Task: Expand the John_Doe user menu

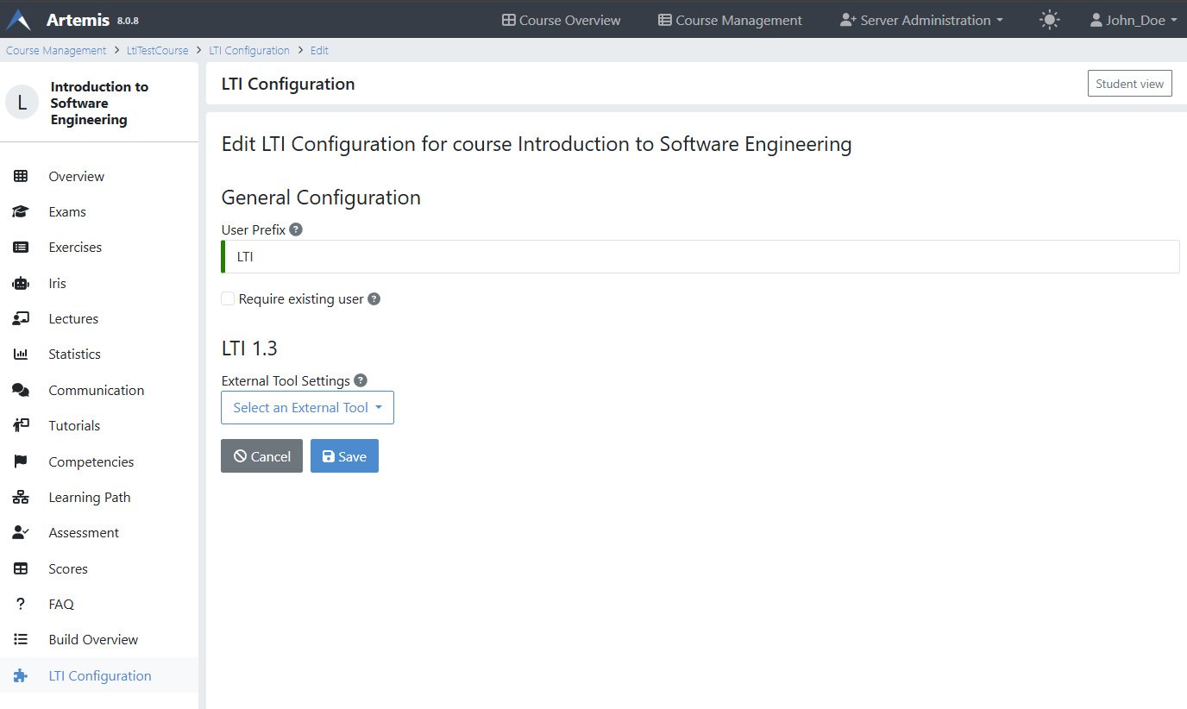Action: pyautogui.click(x=1133, y=19)
